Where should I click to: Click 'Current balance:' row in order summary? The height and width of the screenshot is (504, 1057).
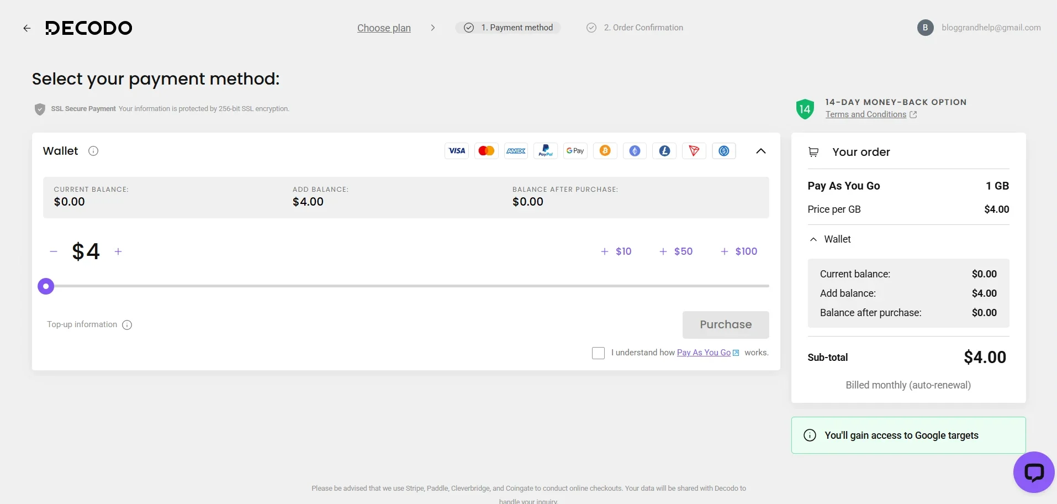[908, 274]
